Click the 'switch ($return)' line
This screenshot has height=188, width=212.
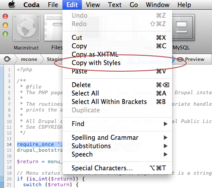50,184
